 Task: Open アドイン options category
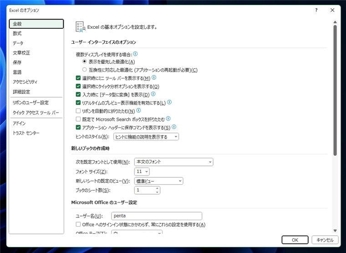pos(36,123)
